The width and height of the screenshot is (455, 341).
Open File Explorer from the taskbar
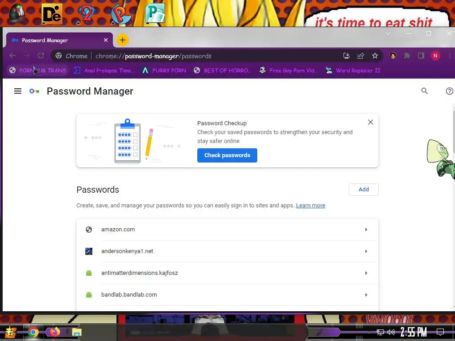pos(77,332)
